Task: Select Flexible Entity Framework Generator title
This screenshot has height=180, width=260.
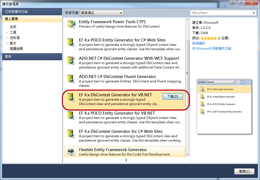Action: tap(113, 150)
